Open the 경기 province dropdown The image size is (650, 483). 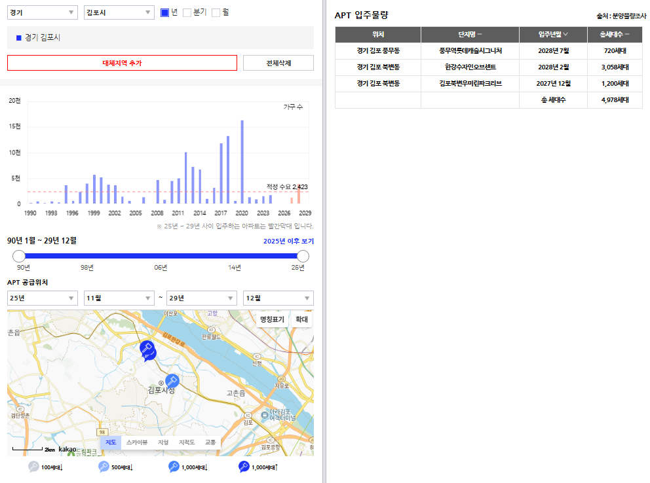42,12
